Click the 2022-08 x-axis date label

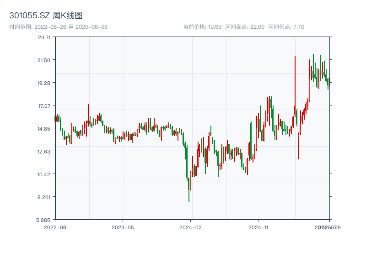click(x=55, y=227)
